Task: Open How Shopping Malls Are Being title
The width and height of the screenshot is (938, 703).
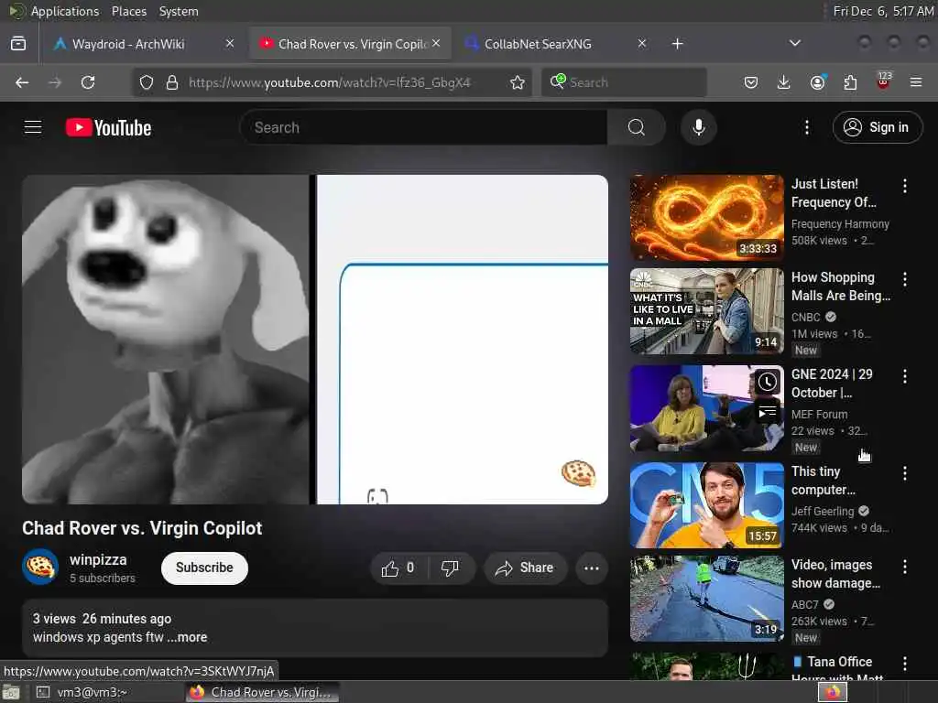Action: coord(841,287)
